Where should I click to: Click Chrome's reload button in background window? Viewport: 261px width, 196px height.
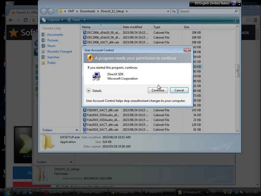pos(25,20)
